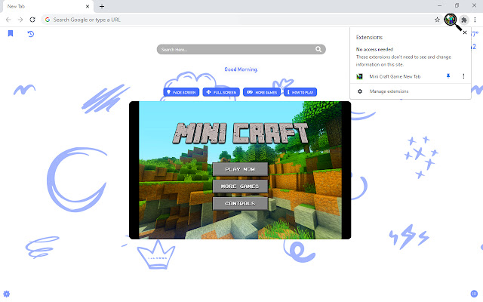This screenshot has width=483, height=302.
Task: Click the Full Screen button
Action: pos(221,92)
